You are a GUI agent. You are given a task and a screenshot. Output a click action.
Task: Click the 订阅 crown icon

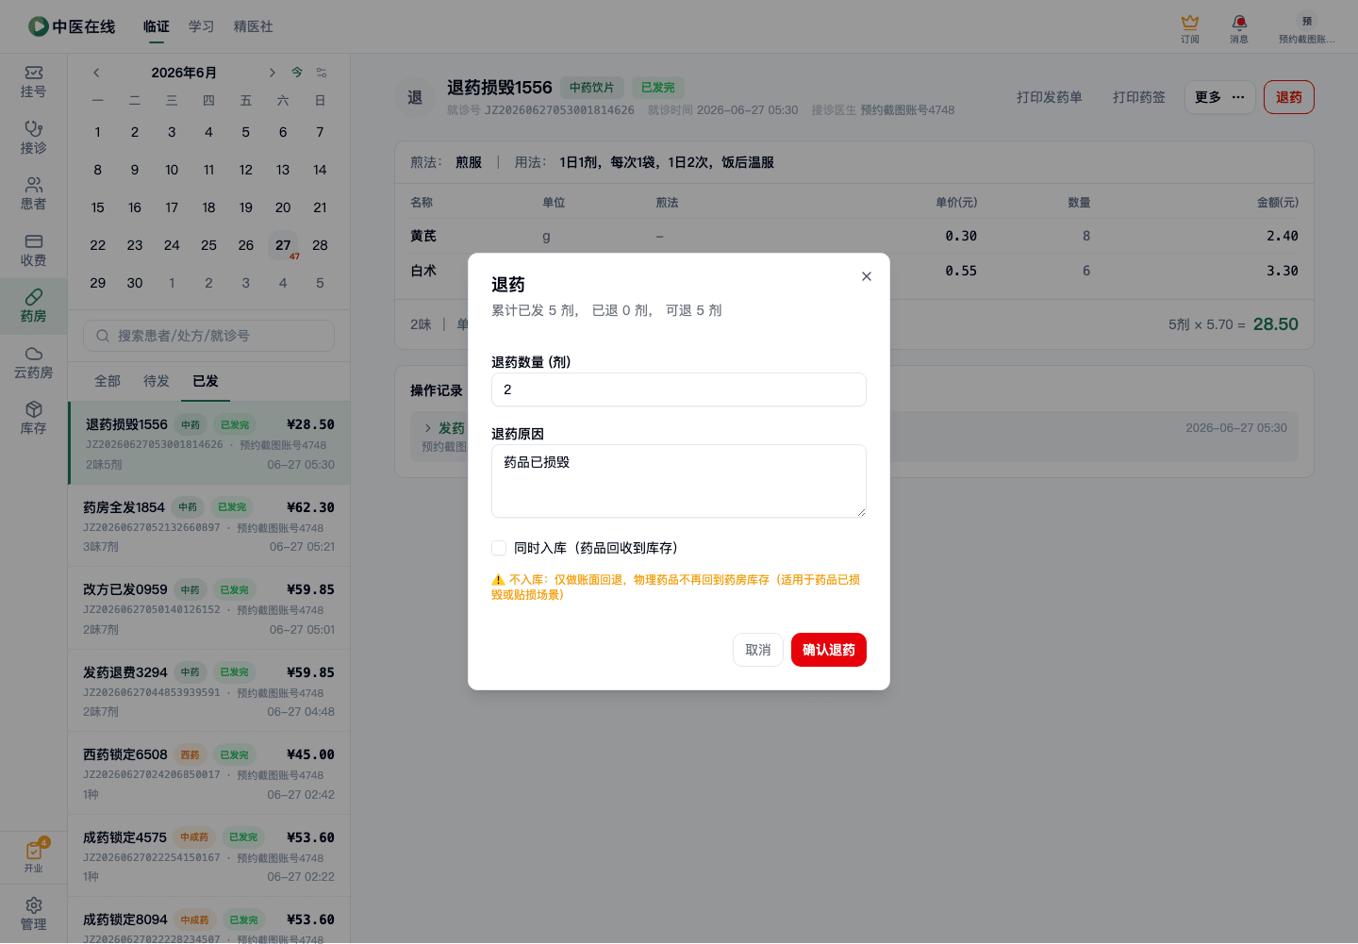point(1190,28)
